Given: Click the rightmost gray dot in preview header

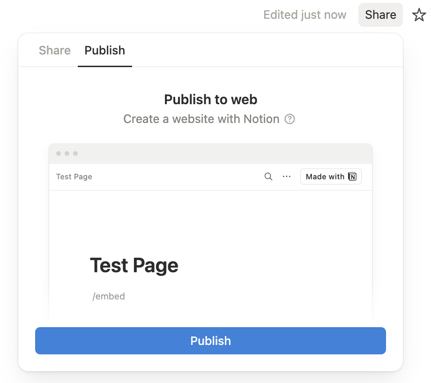Looking at the screenshot, I should coord(75,153).
